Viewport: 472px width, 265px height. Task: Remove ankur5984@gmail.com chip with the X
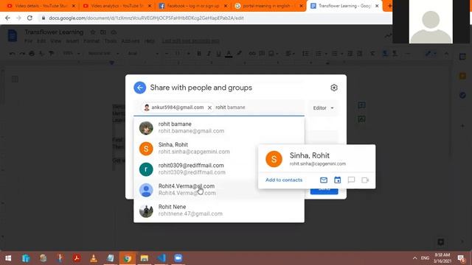tap(209, 107)
